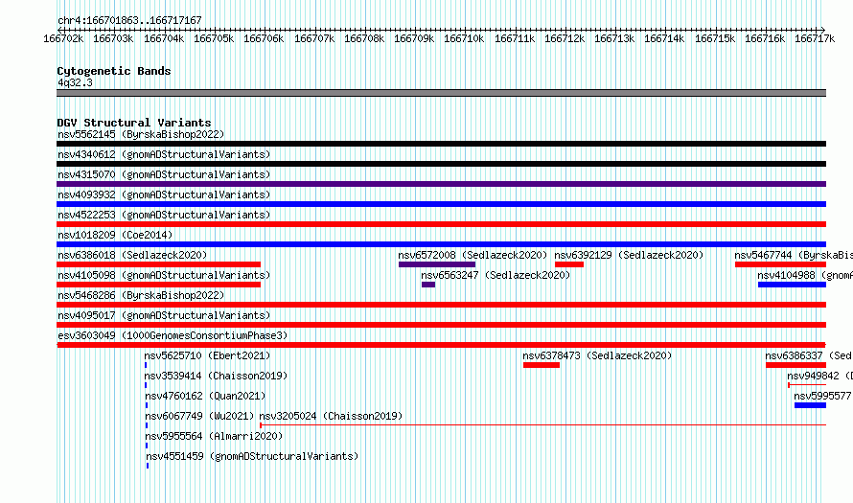Viewport: 853px width, 503px height.
Task: Open the nsv4105098 variant label
Action: tap(164, 275)
